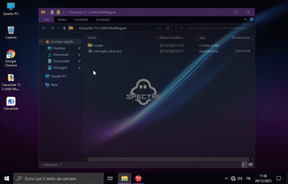The image size is (288, 184).
Task: Select Questo PC in navigation pane
Action: pos(59,76)
